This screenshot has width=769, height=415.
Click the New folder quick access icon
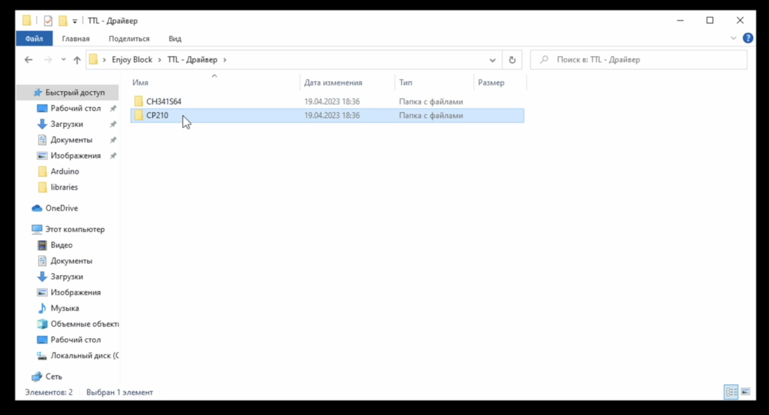pos(63,21)
